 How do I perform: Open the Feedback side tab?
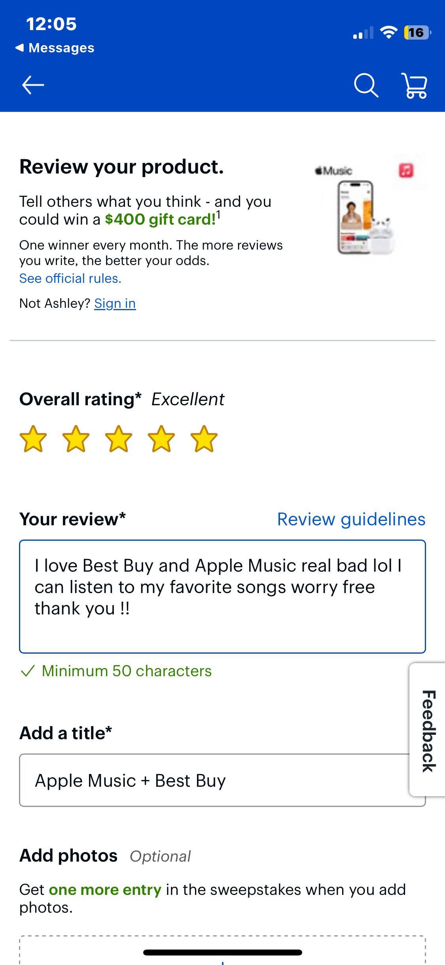pyautogui.click(x=428, y=732)
